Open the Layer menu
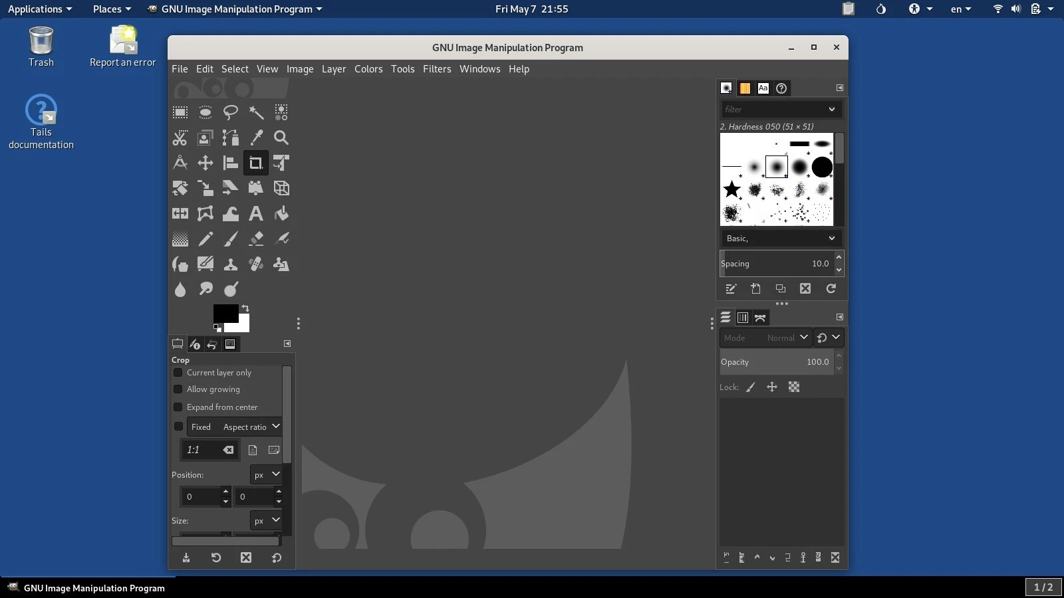Viewport: 1064px width, 598px height. point(334,69)
